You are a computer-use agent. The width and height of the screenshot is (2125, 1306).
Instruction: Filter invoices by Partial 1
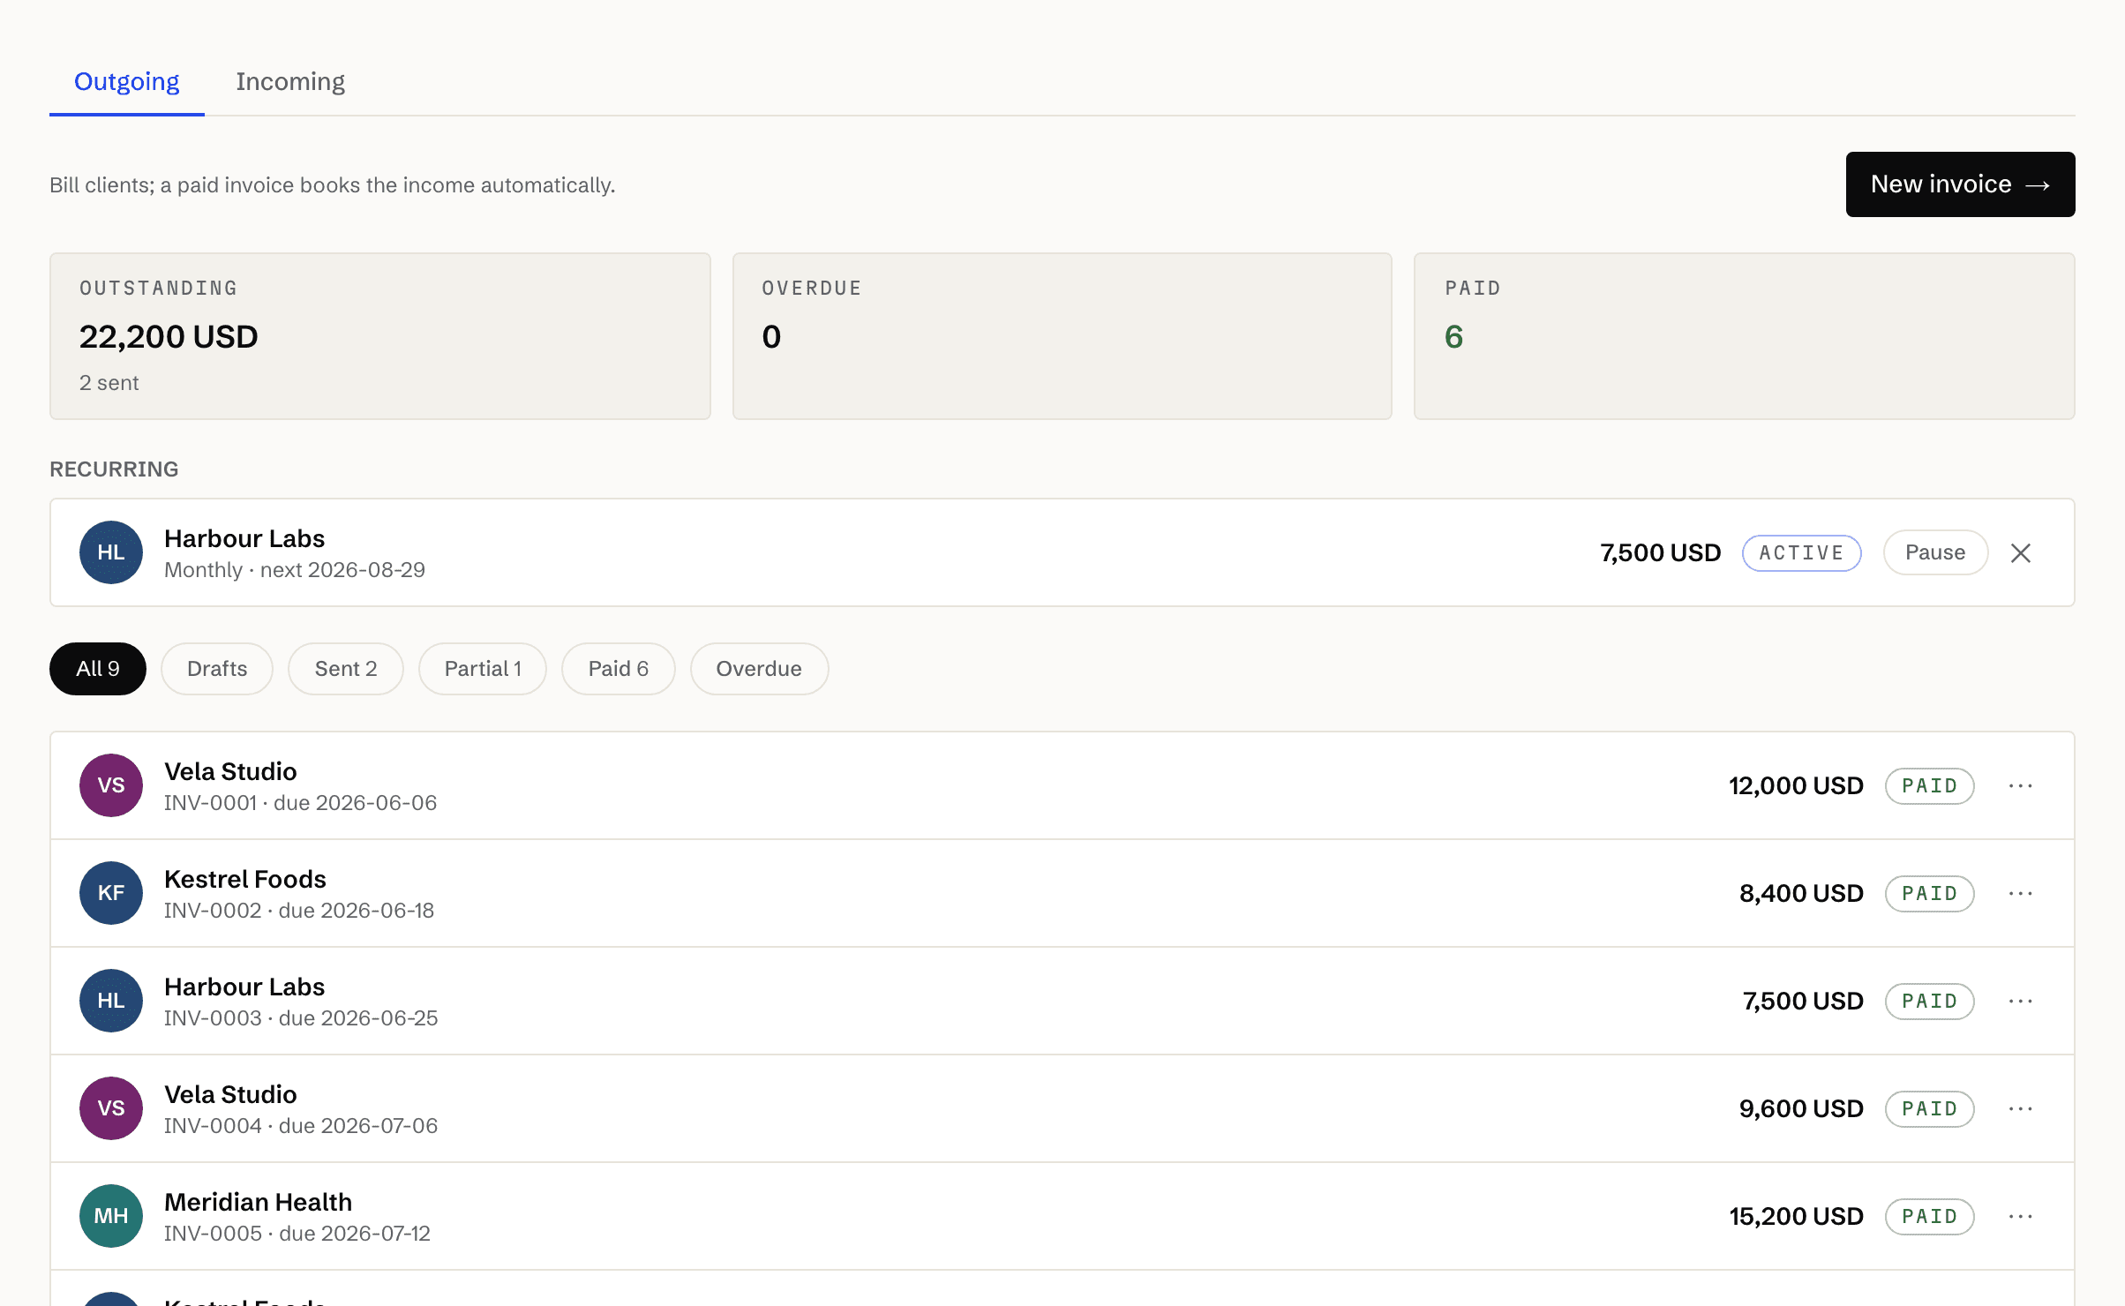(483, 669)
